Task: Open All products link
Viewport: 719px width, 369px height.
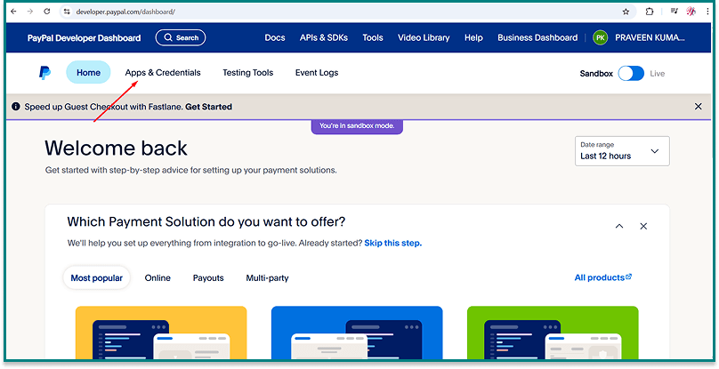Action: click(x=602, y=277)
